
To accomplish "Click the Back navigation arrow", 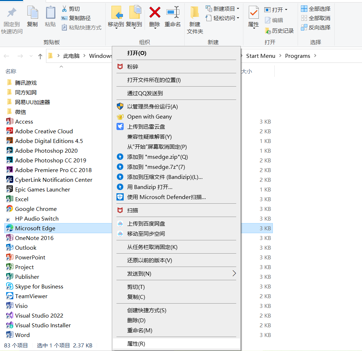I will pos(6,56).
